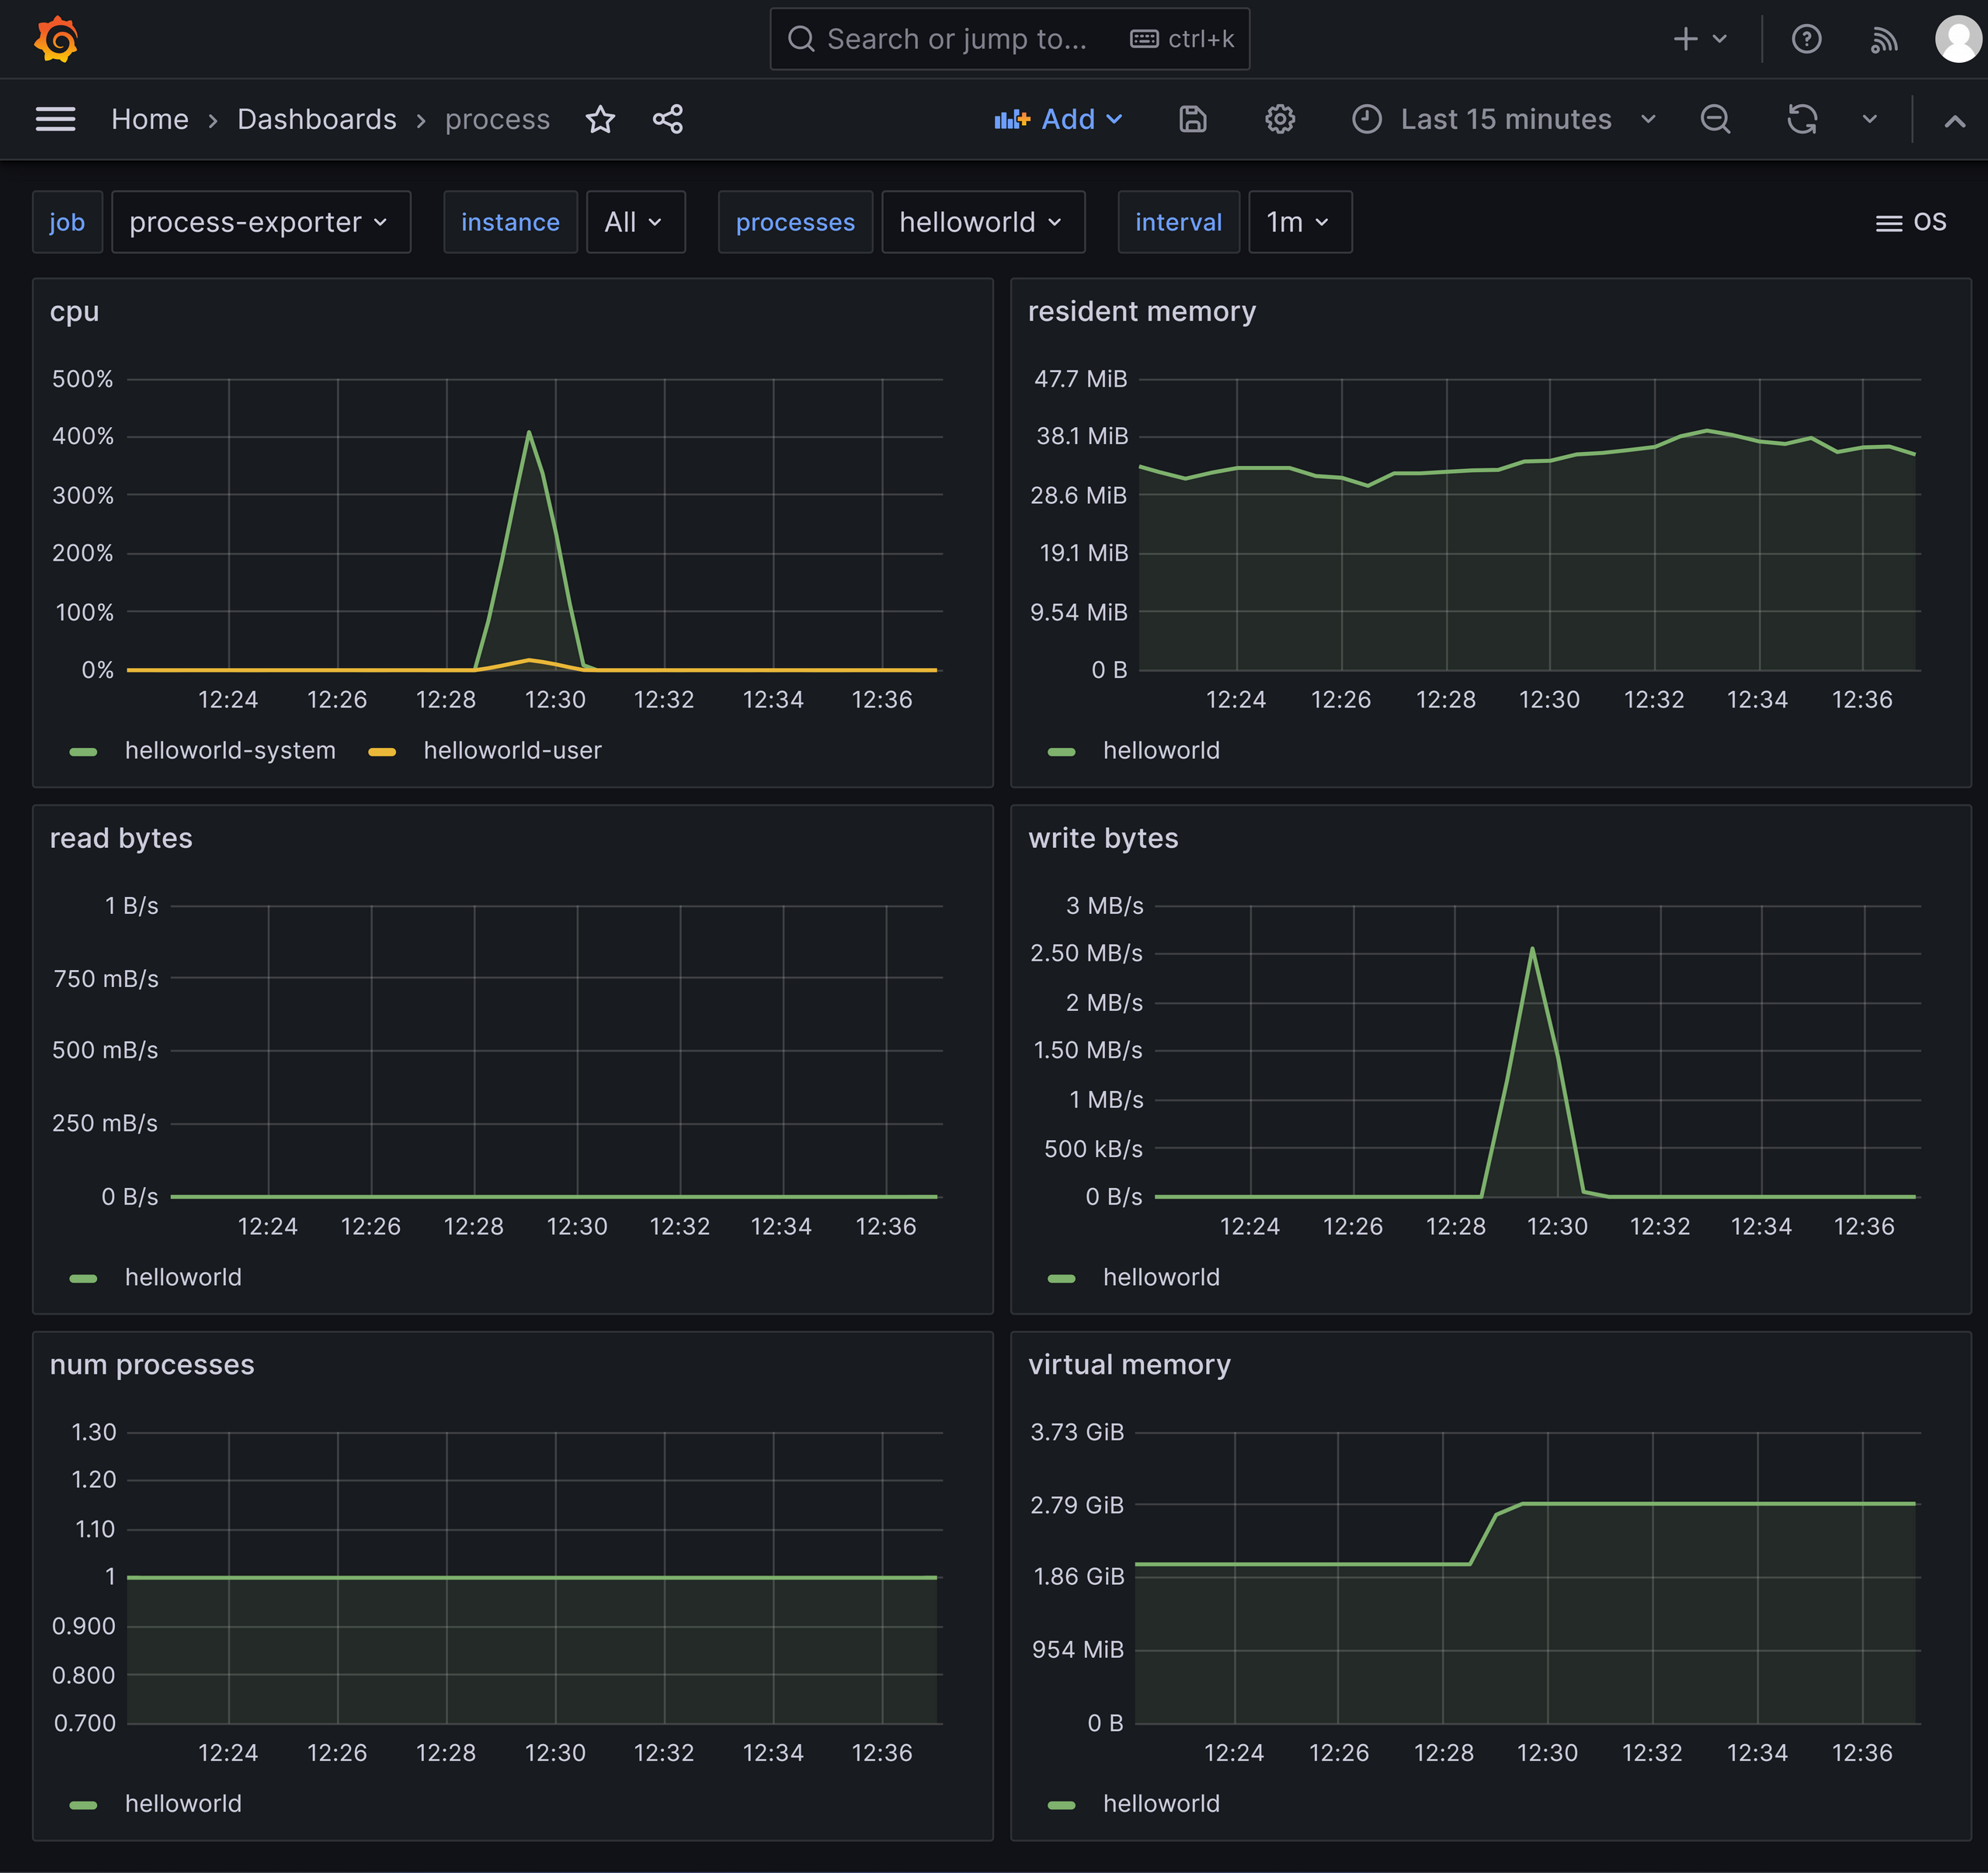Refresh the dashboard
The image size is (1988, 1873).
[x=1802, y=119]
